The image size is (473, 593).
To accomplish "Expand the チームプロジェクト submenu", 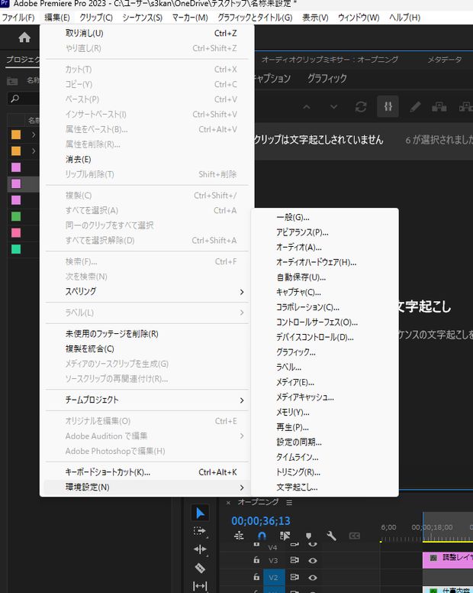I will tap(146, 400).
